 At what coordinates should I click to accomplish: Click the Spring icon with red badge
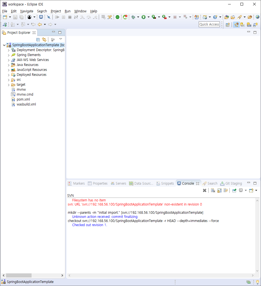(x=125, y=17)
